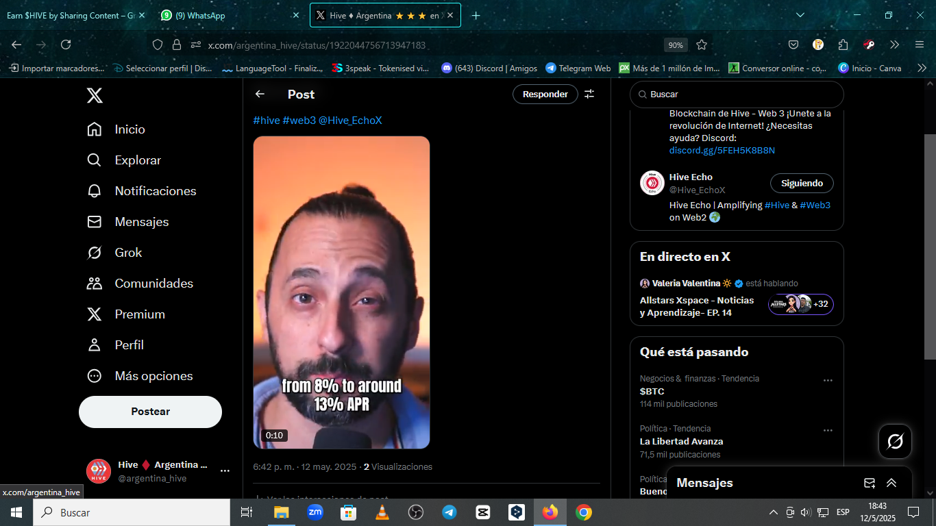This screenshot has width=936, height=526.
Task: Show more bookmarks chevron
Action: [x=922, y=68]
